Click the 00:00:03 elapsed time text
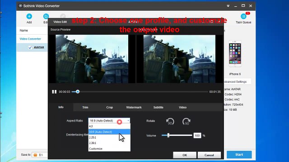The width and height of the screenshot is (289, 162). [65, 92]
